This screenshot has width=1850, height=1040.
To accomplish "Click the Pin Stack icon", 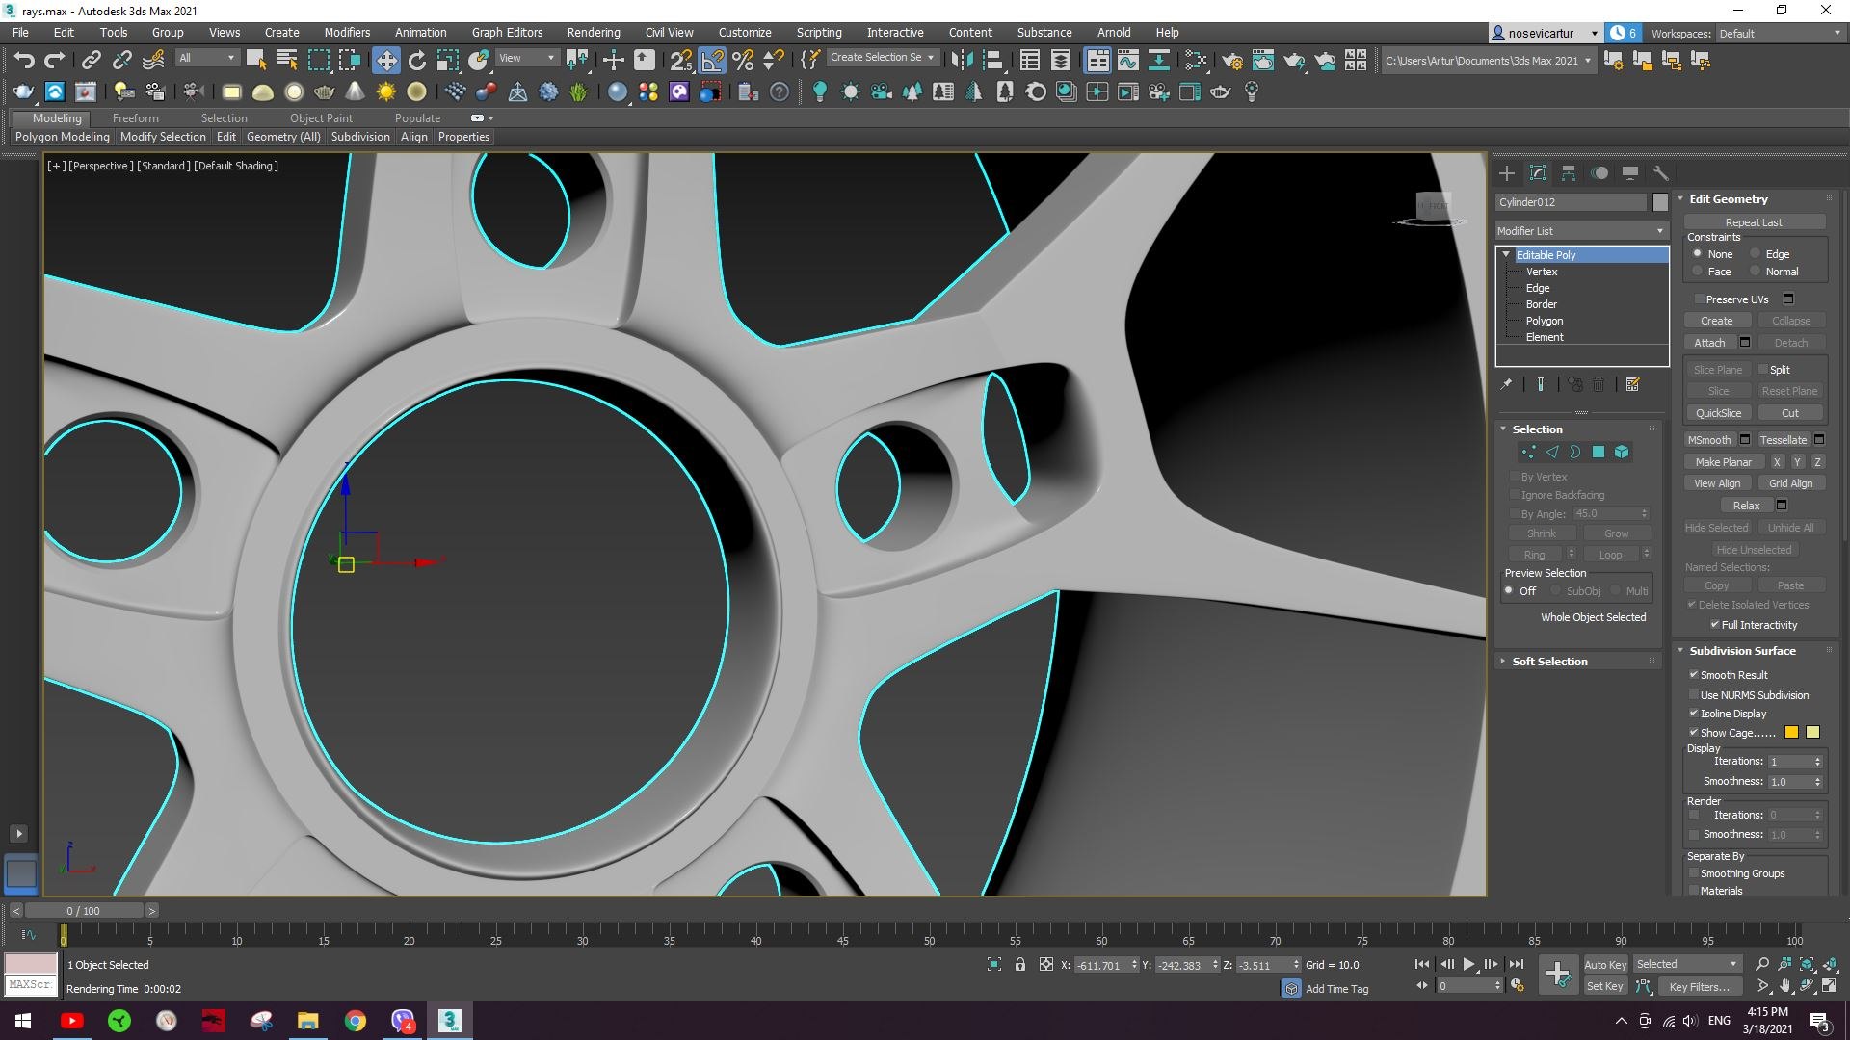I will [1506, 384].
